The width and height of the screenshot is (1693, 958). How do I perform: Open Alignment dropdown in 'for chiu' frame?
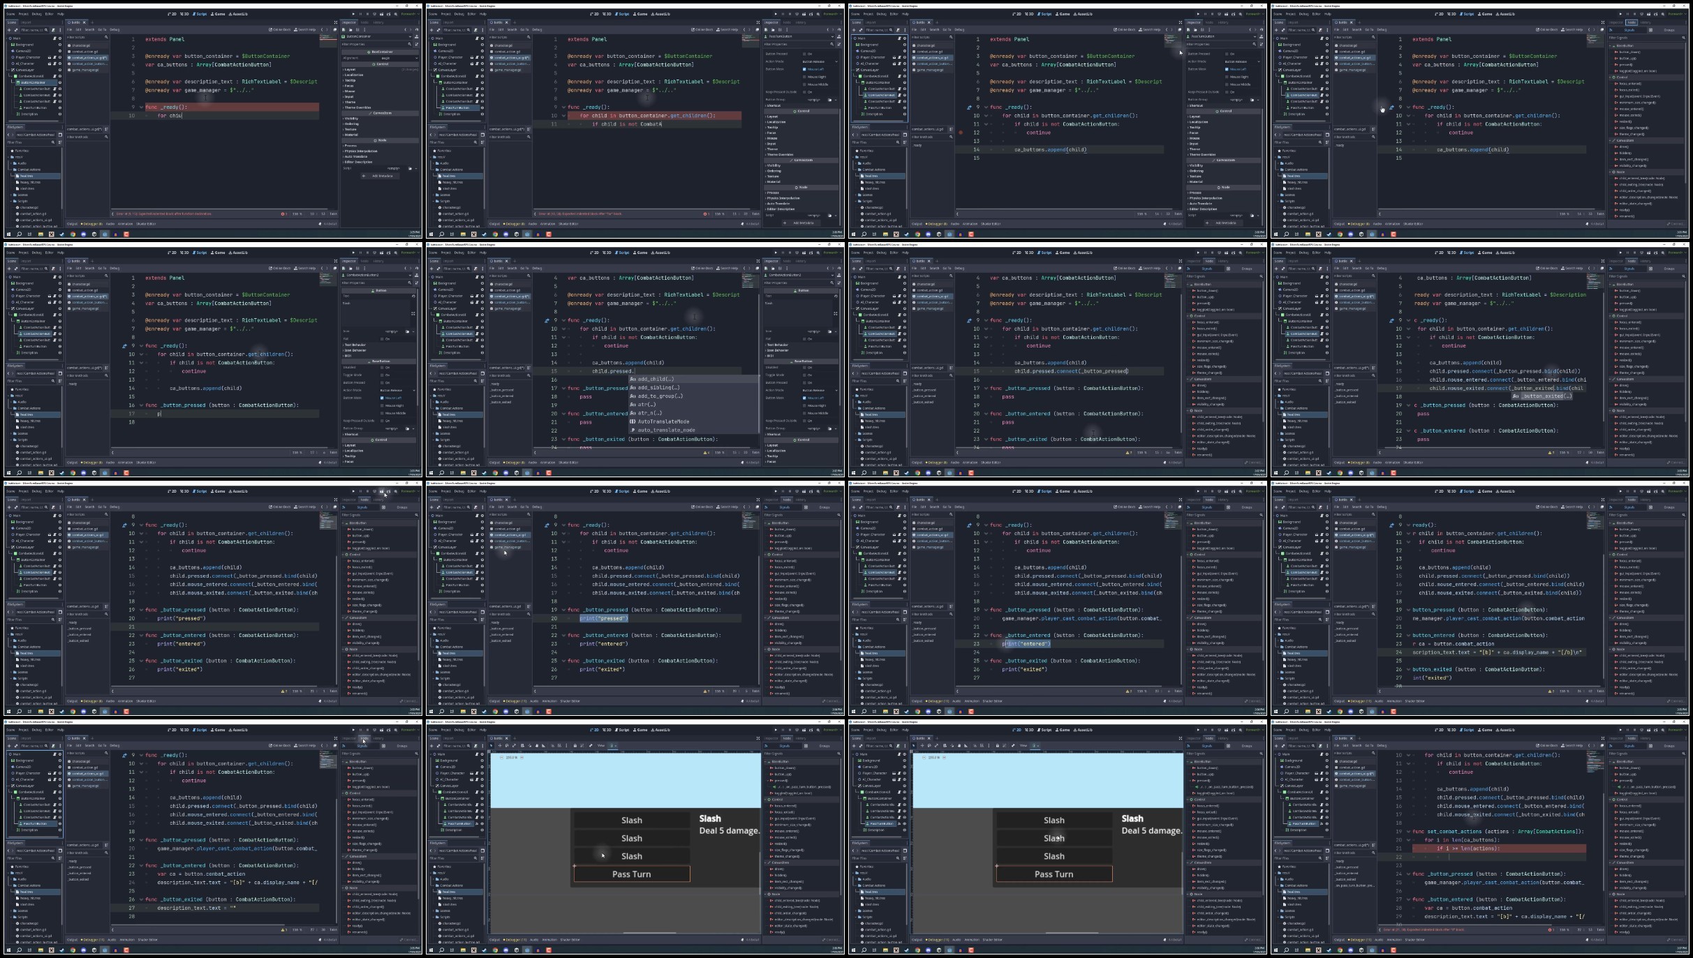[x=399, y=58]
